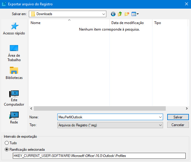This screenshot has width=191, height=162.
Task: Click the Cancelar button
Action: [178, 125]
